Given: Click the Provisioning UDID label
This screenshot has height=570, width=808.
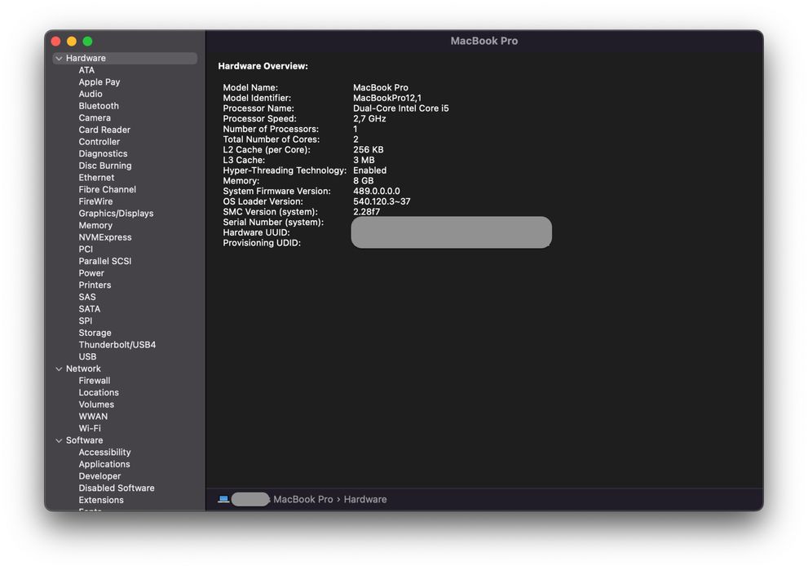Looking at the screenshot, I should [262, 243].
